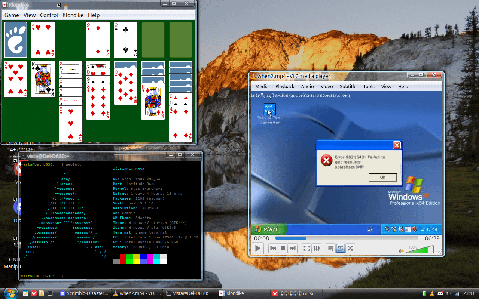Open the VLC View menu
This screenshot has height=299, width=479.
click(386, 87)
